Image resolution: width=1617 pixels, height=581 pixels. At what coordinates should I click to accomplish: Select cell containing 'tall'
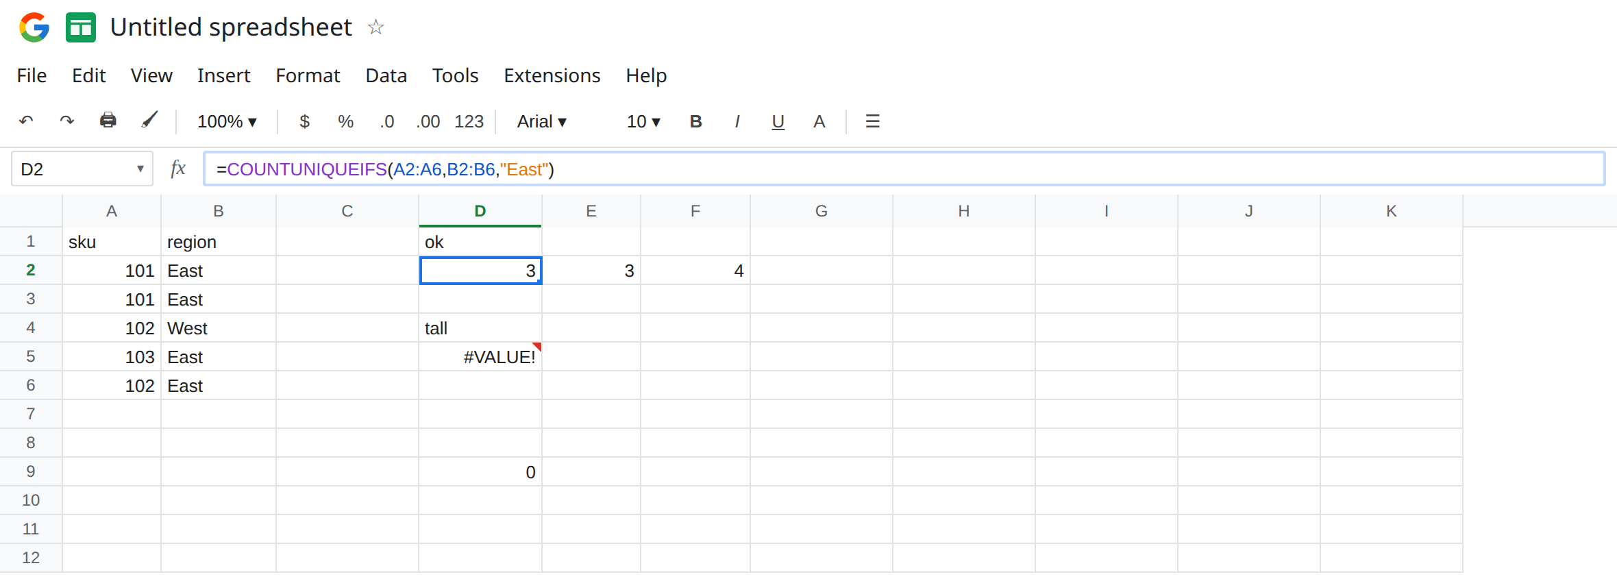[x=480, y=327]
